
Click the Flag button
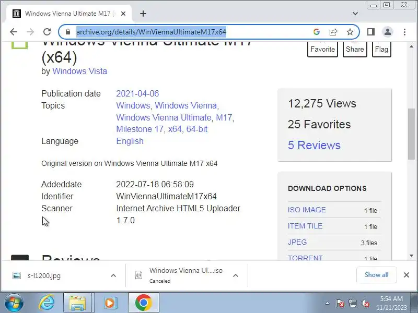coord(381,49)
